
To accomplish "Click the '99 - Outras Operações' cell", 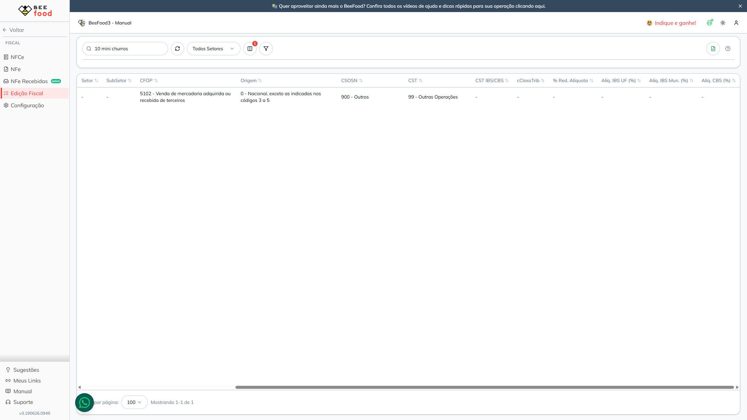I will coord(433,97).
